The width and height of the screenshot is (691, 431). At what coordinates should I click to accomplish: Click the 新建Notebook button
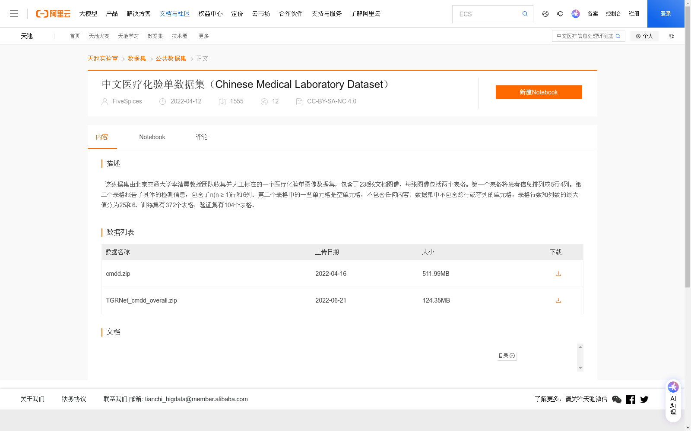539,92
